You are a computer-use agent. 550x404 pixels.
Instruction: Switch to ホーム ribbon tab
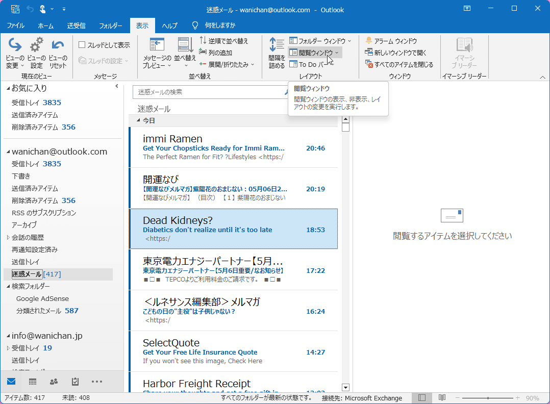pos(45,26)
